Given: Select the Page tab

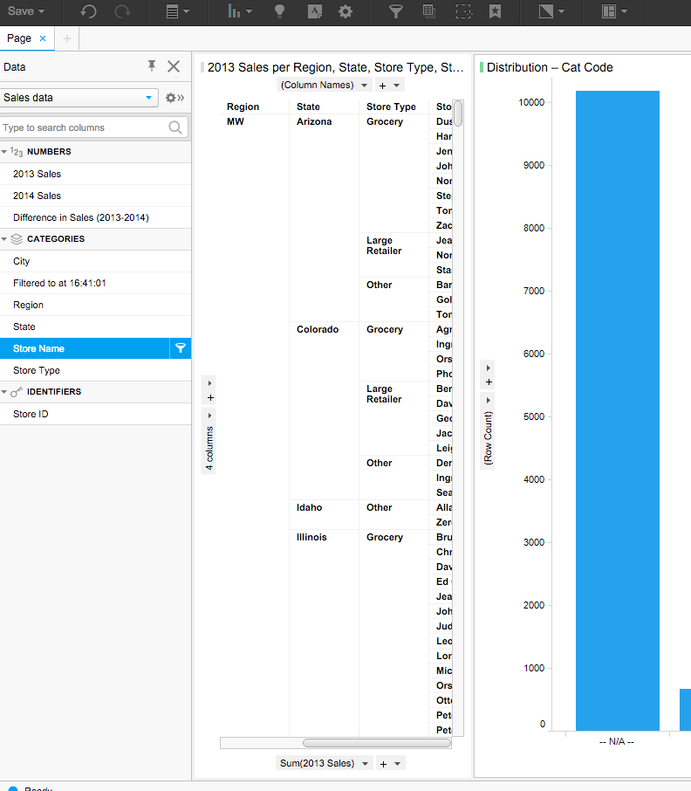Looking at the screenshot, I should [x=19, y=38].
